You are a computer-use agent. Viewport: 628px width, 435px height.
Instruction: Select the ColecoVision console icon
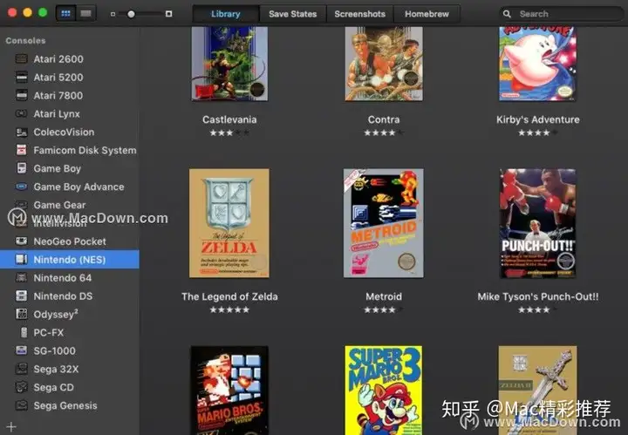21,132
